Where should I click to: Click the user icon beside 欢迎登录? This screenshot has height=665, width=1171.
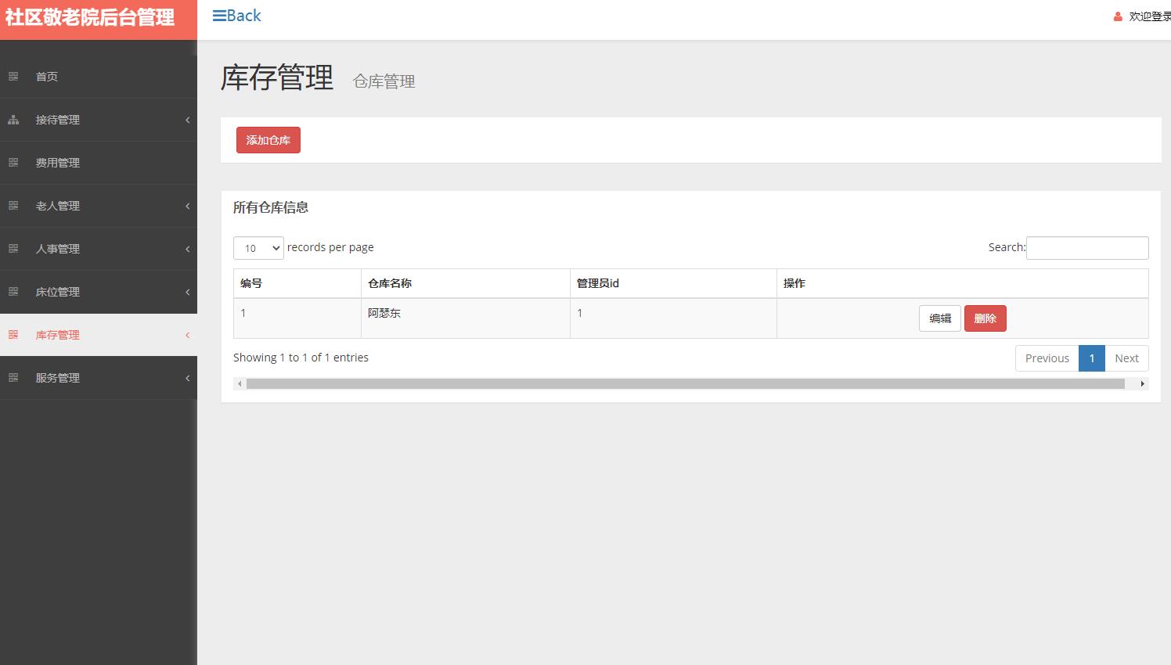point(1116,15)
